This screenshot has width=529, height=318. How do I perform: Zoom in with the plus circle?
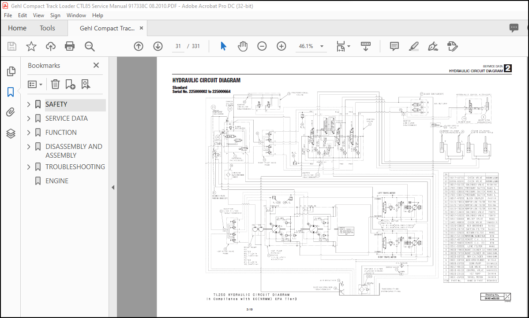click(x=281, y=46)
